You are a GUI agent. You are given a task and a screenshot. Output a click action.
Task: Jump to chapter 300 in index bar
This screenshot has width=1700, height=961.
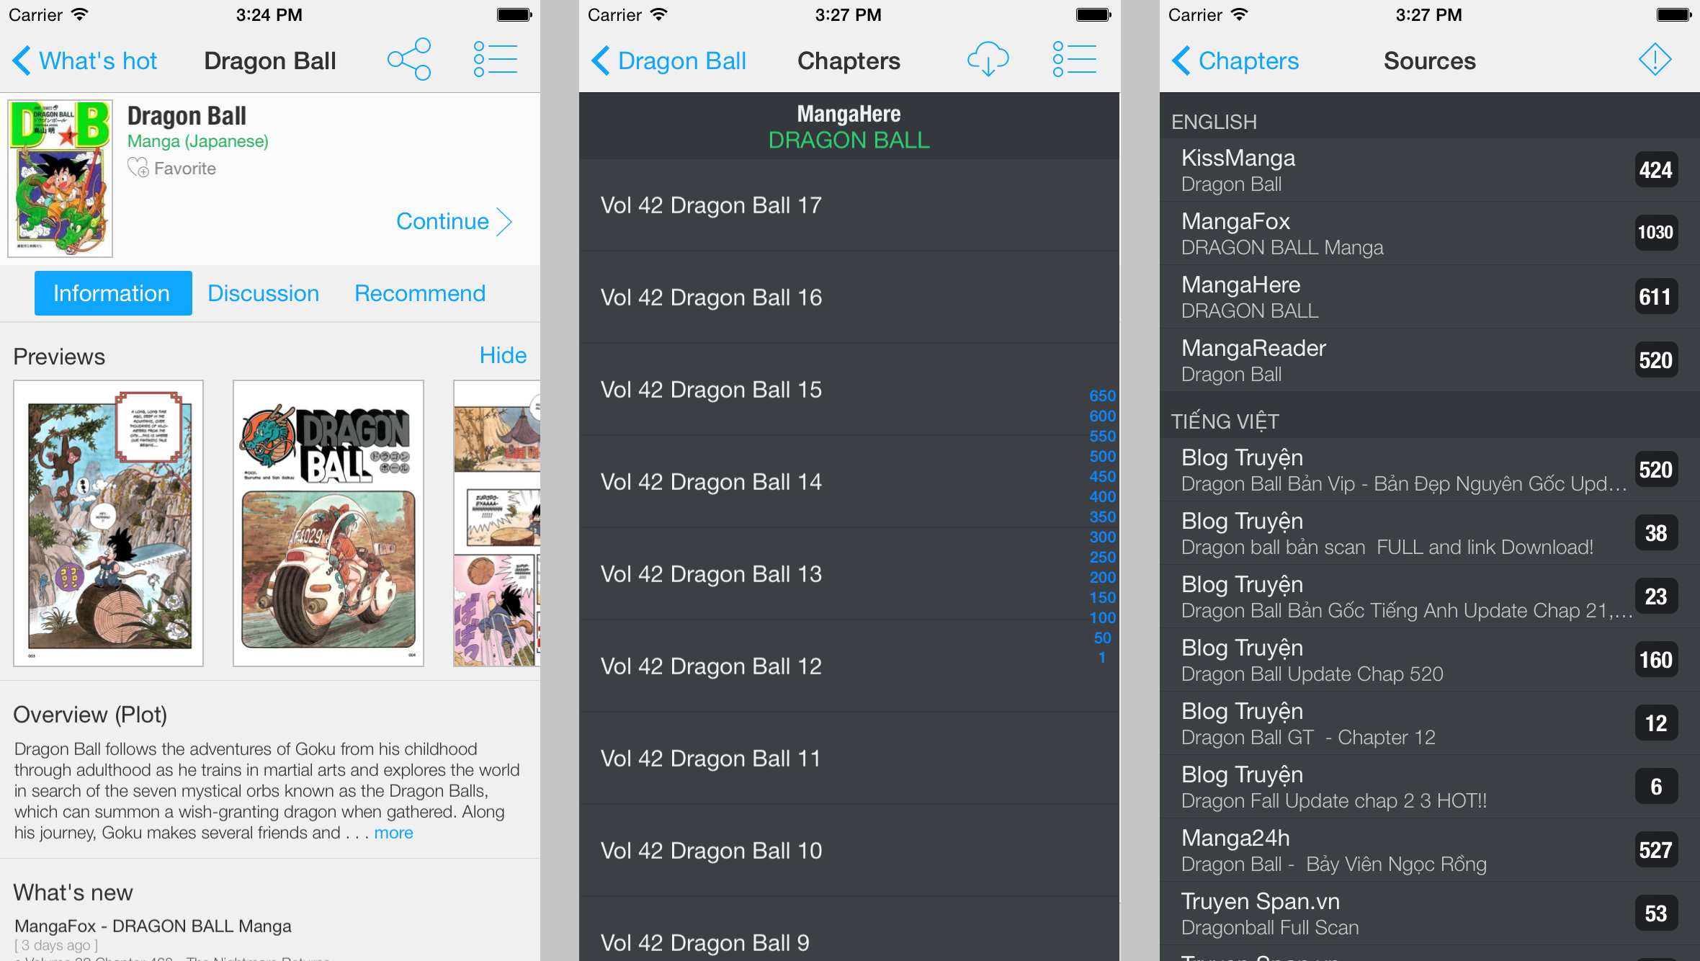[x=1102, y=537]
